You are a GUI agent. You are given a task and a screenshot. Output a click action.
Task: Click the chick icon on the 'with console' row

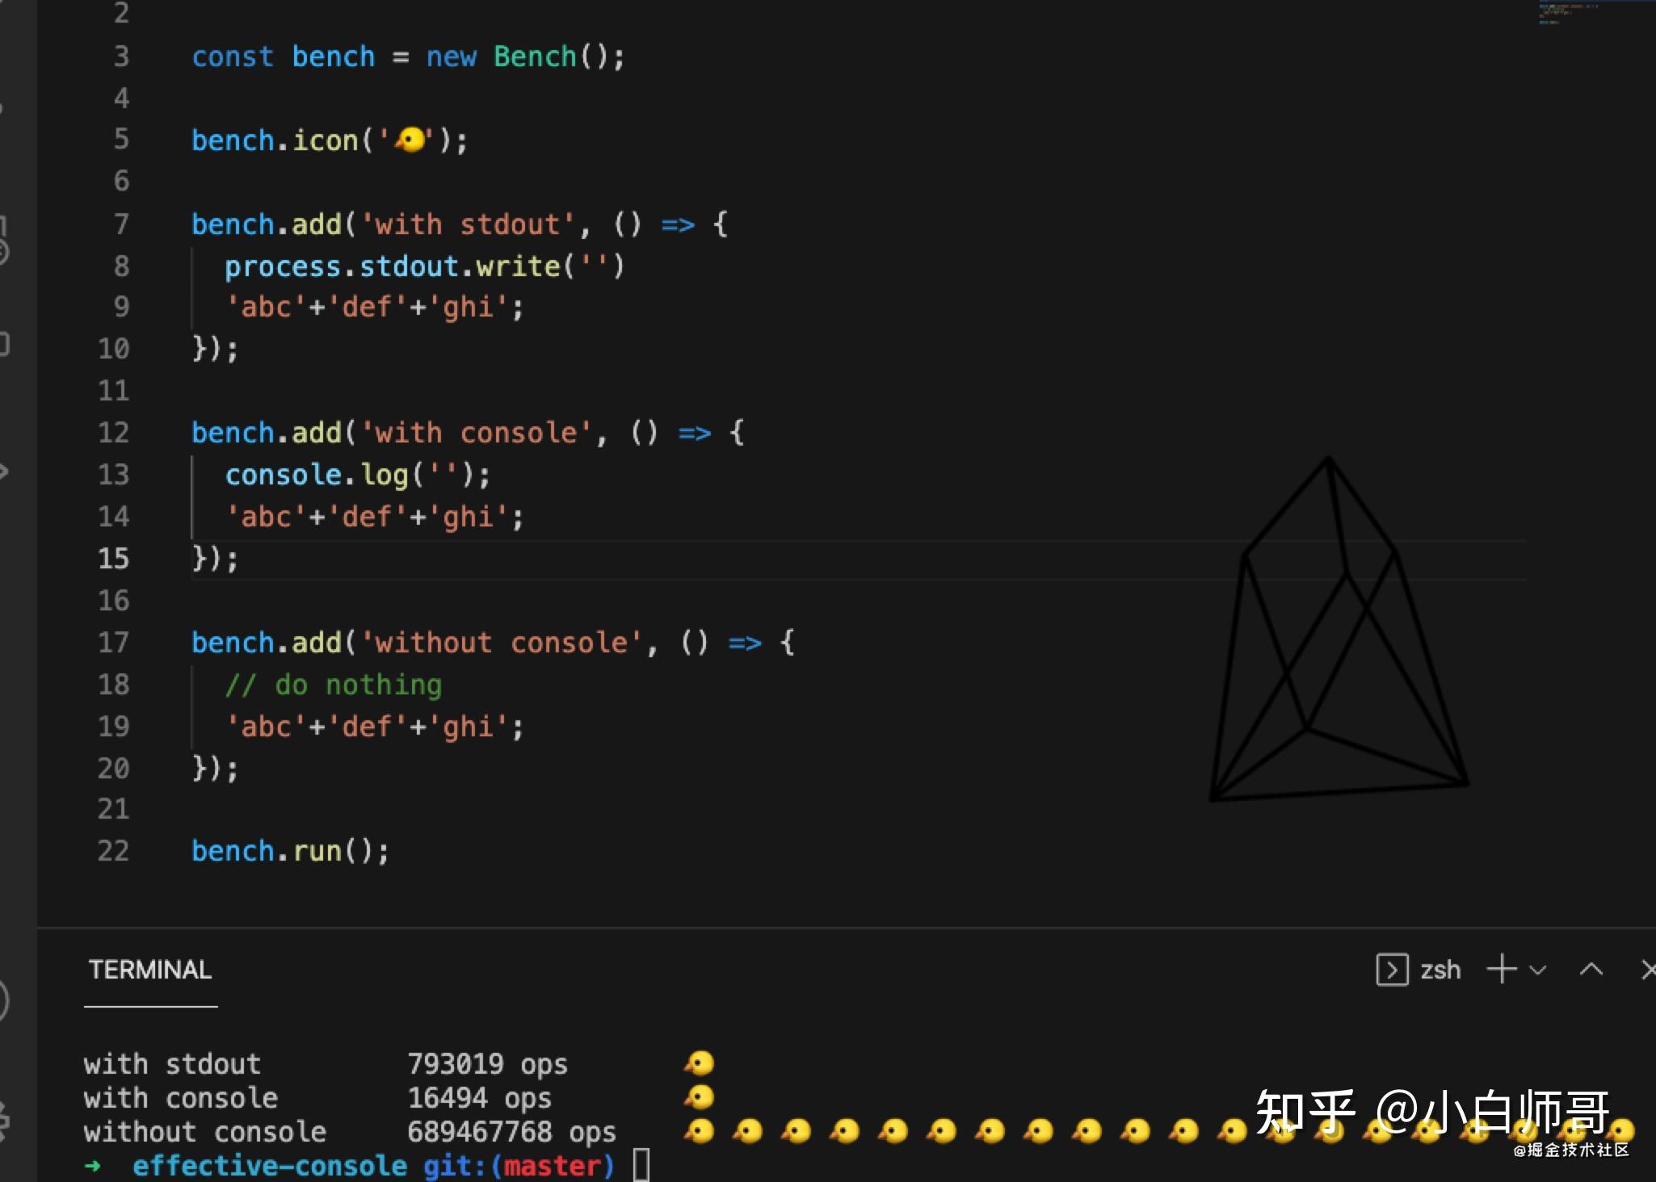pos(700,1097)
